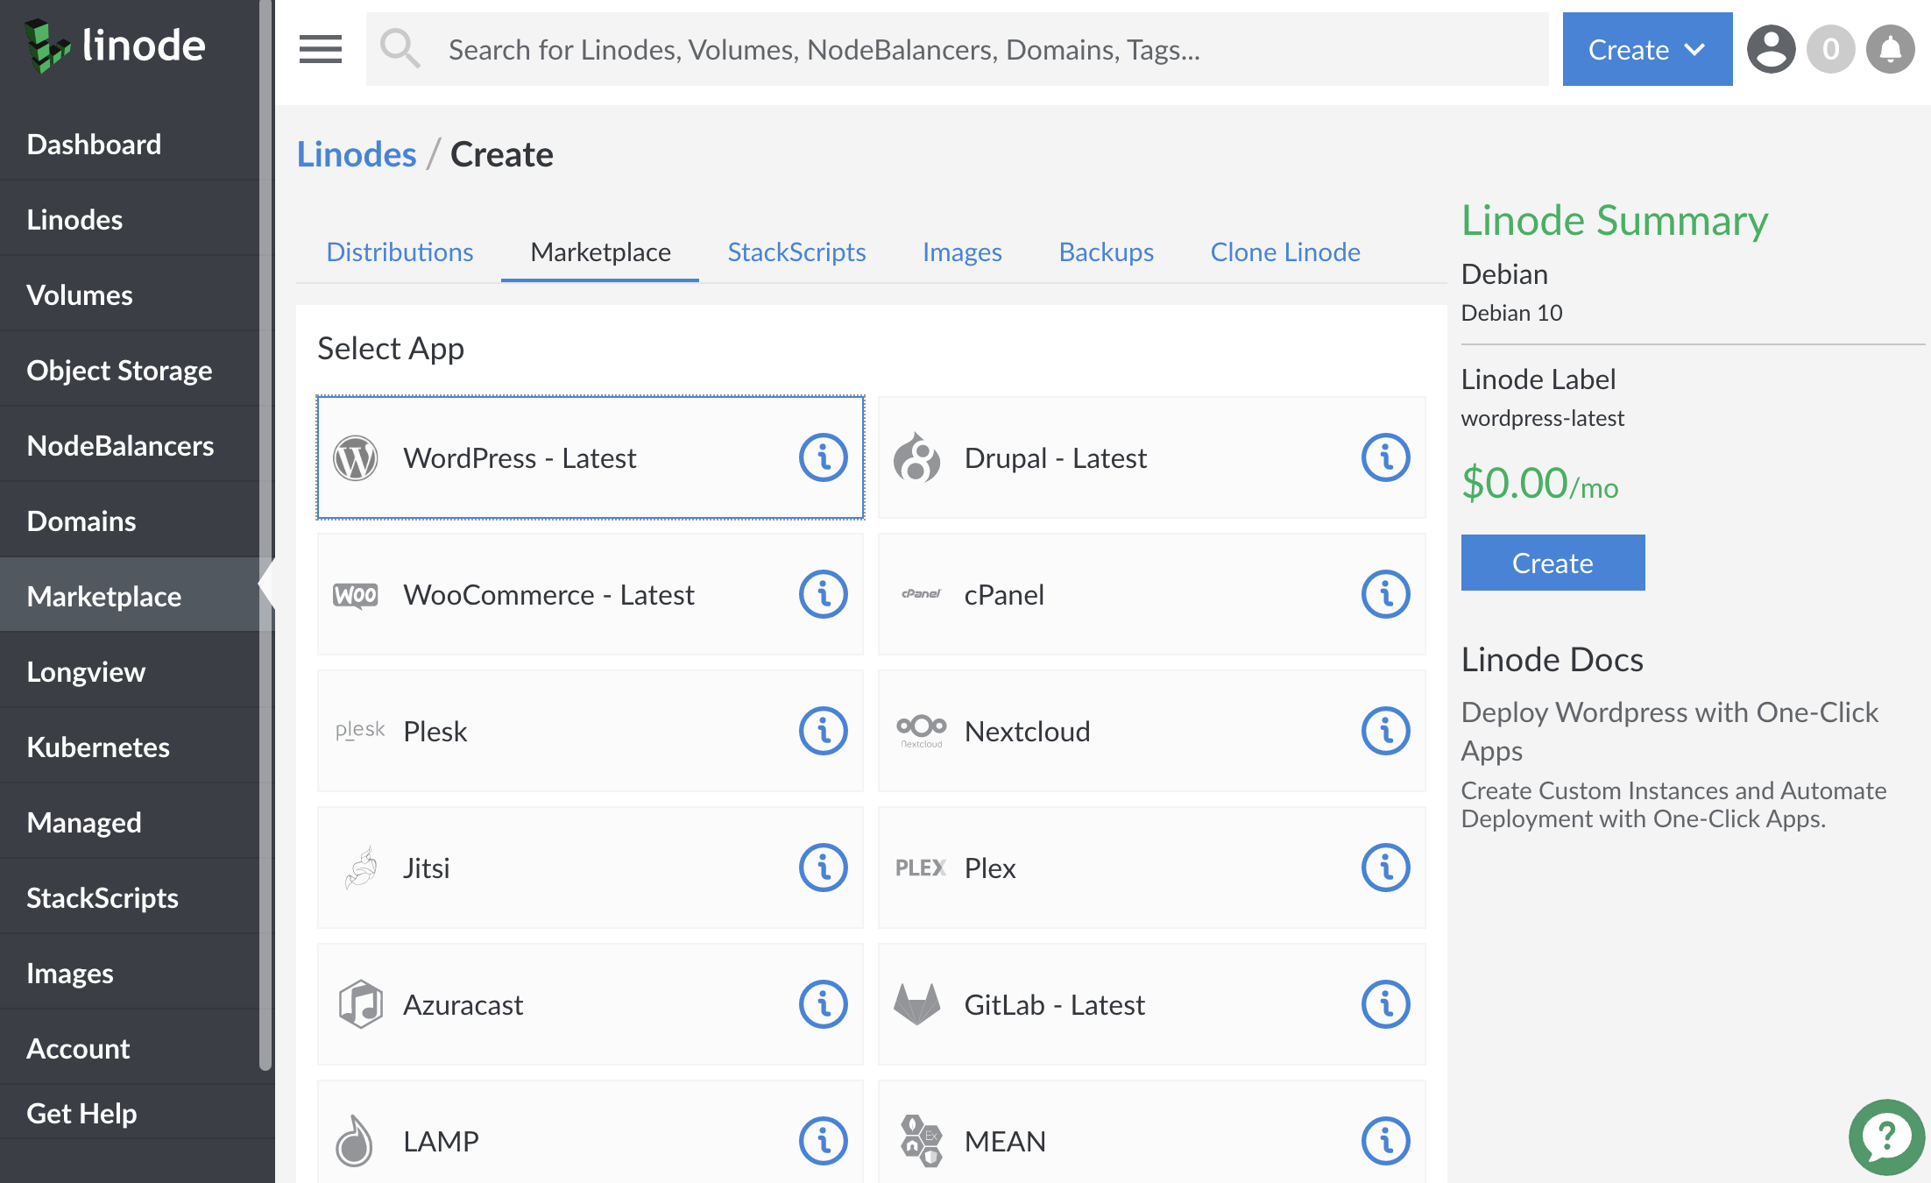
Task: Click the Azuracast app icon
Action: click(x=357, y=1003)
